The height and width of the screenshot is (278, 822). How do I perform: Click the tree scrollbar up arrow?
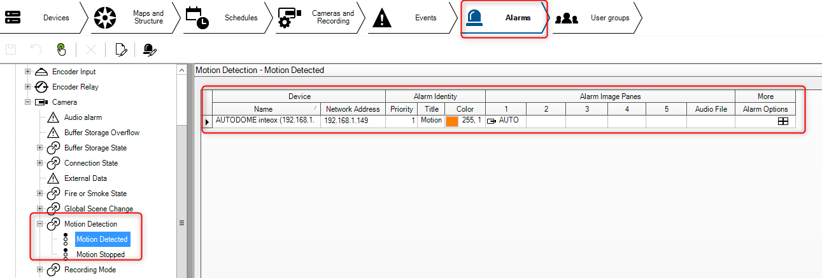(181, 69)
